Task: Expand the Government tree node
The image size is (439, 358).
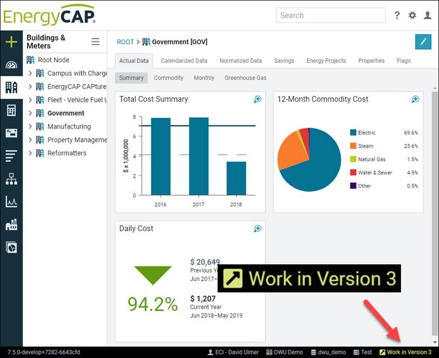Action: 31,113
